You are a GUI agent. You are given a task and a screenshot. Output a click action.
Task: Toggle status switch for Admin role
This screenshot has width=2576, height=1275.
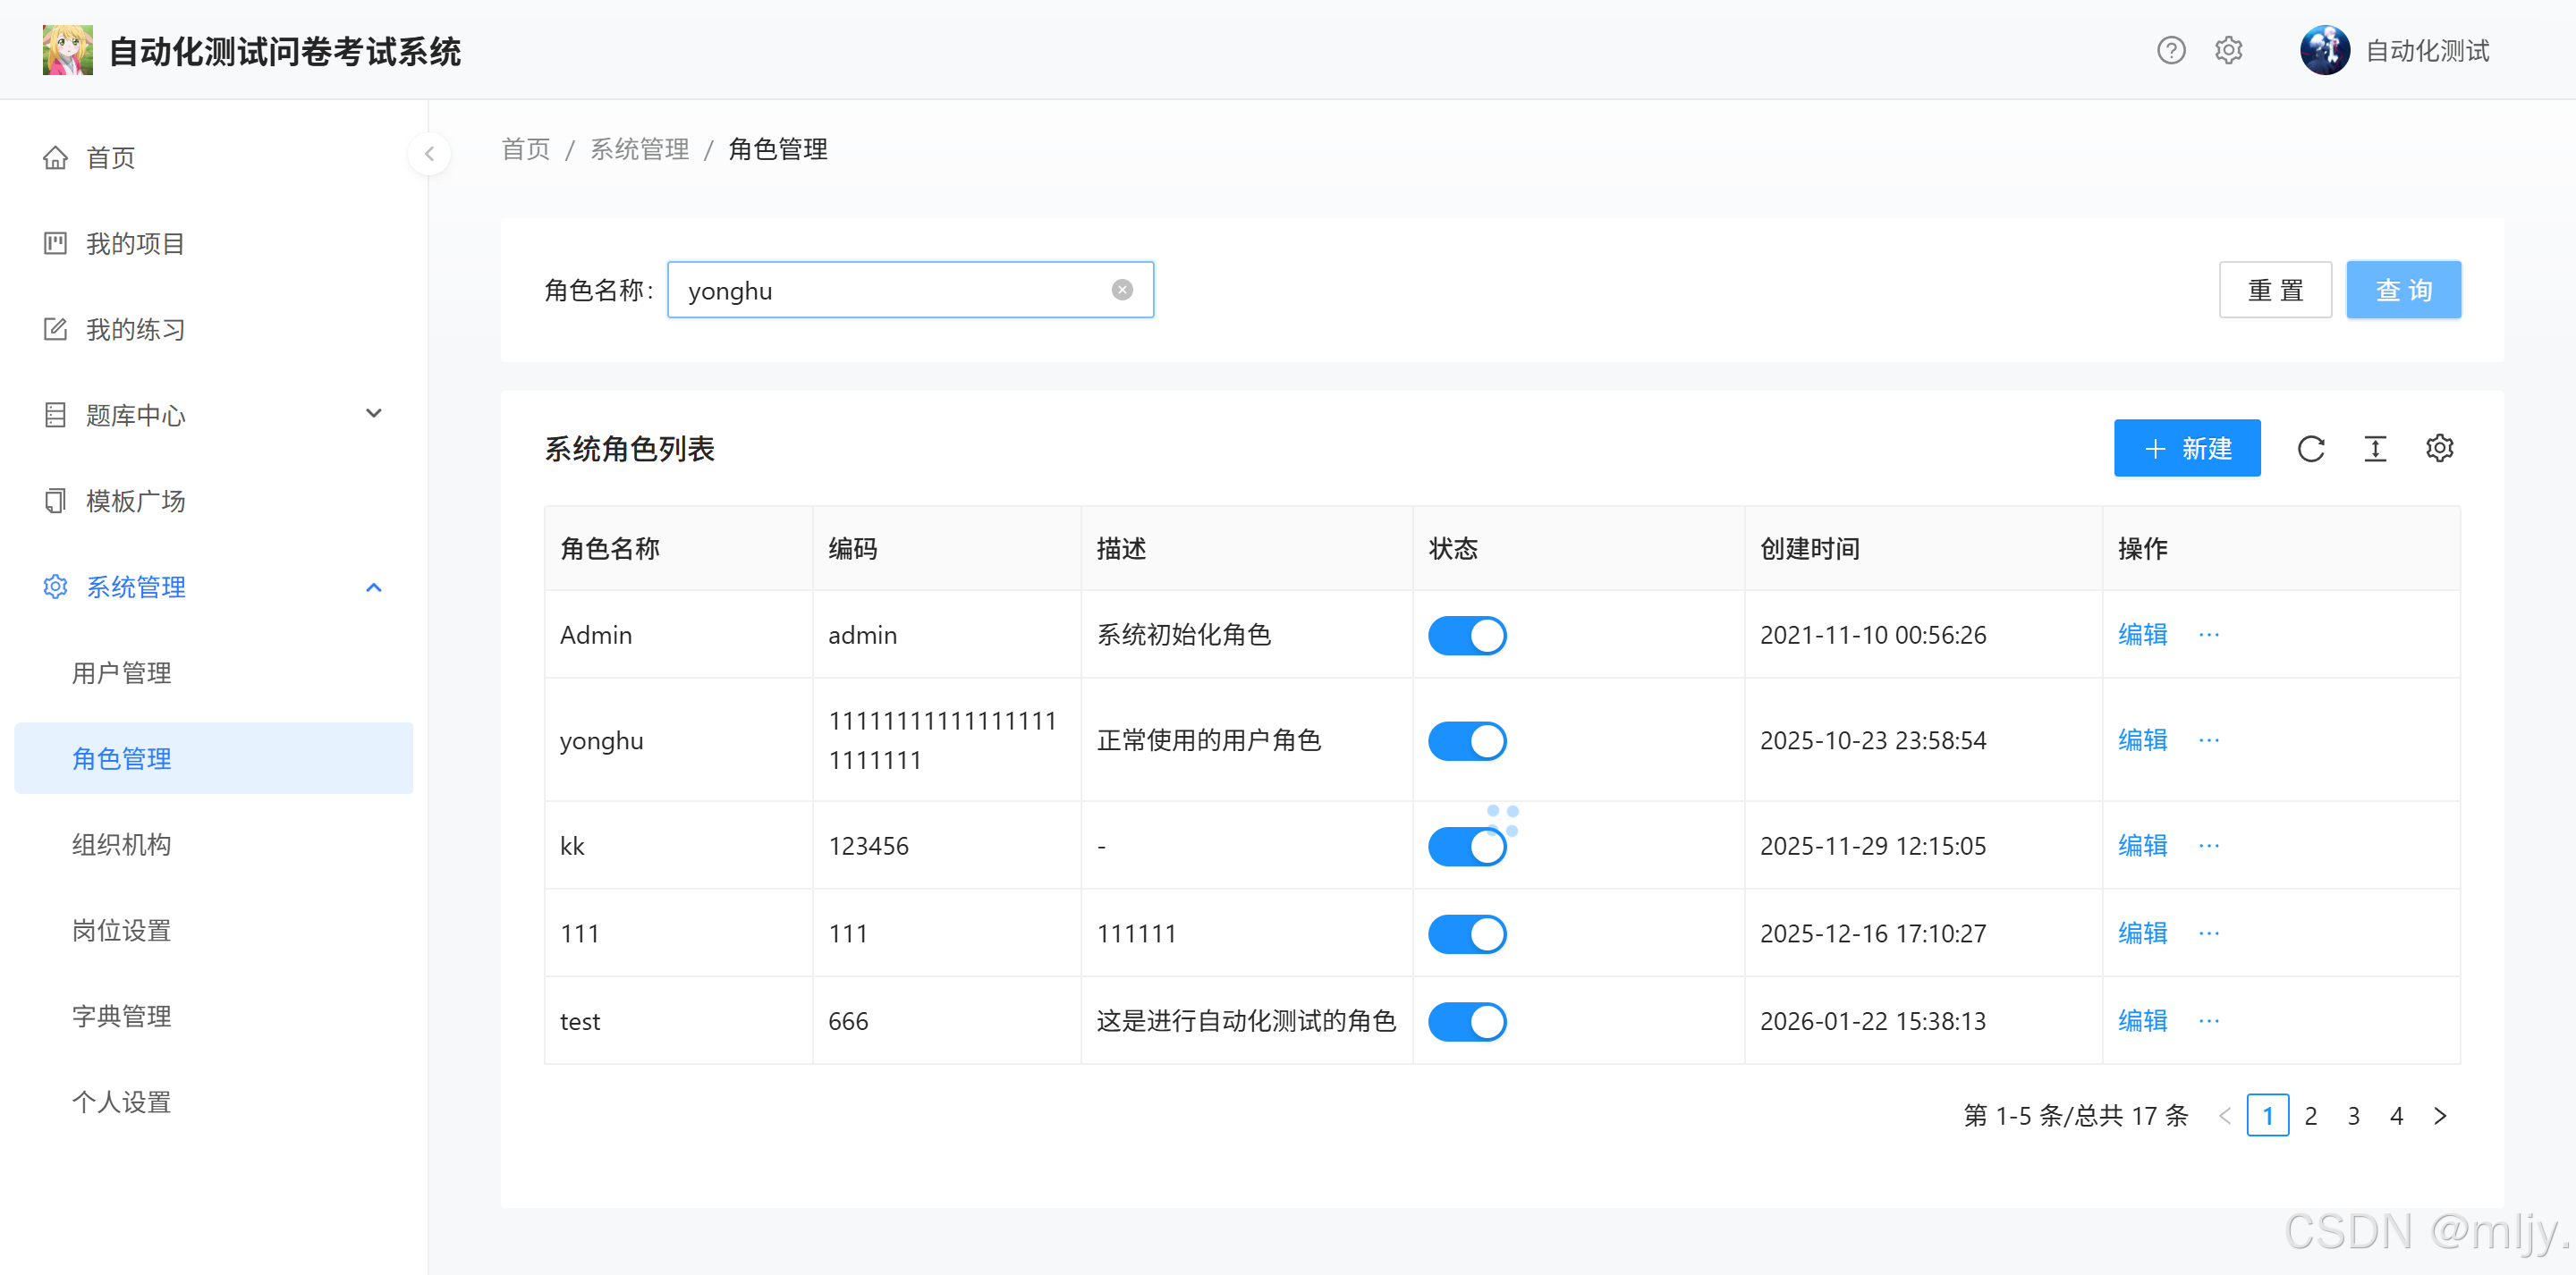coord(1466,636)
